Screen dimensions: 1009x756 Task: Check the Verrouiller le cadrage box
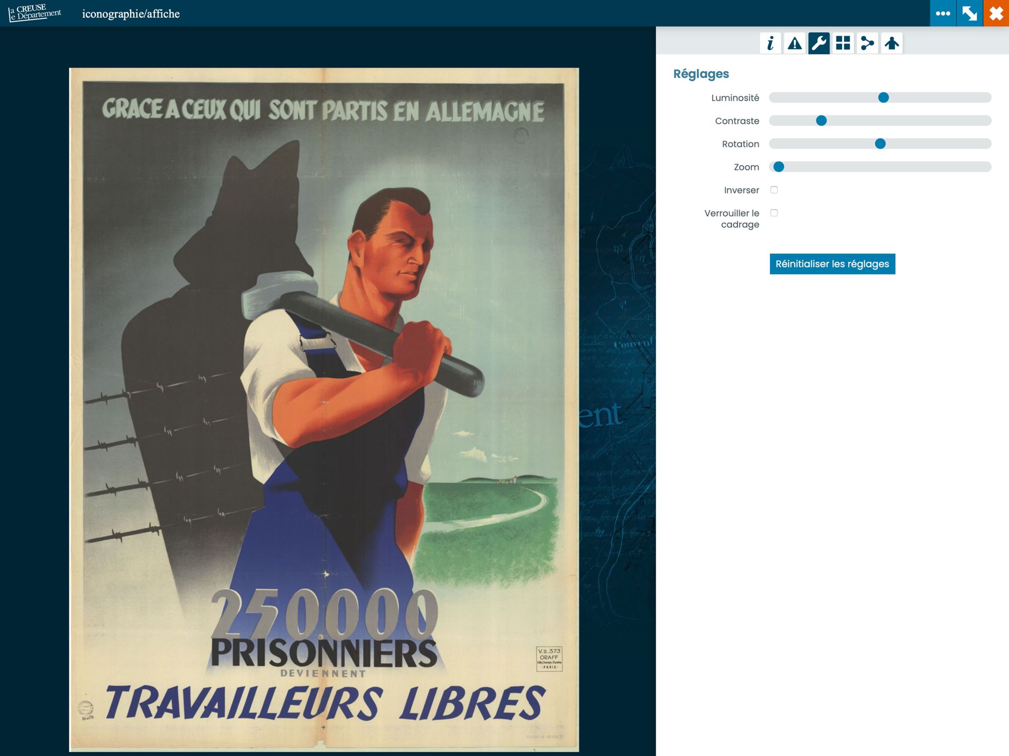pos(774,213)
